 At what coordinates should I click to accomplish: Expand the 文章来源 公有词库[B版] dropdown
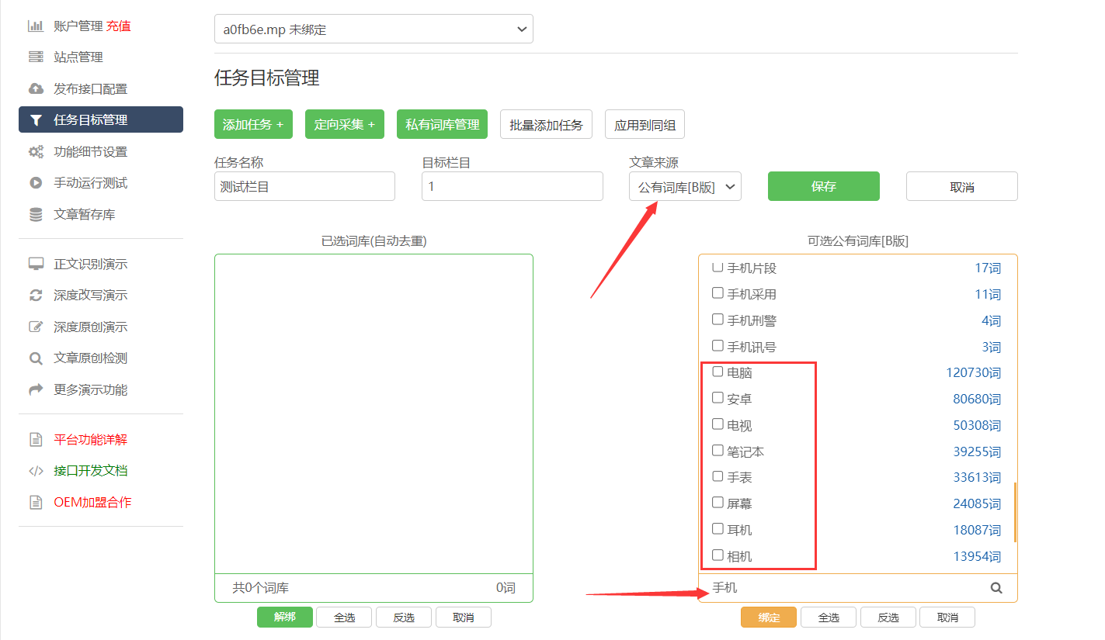[685, 187]
